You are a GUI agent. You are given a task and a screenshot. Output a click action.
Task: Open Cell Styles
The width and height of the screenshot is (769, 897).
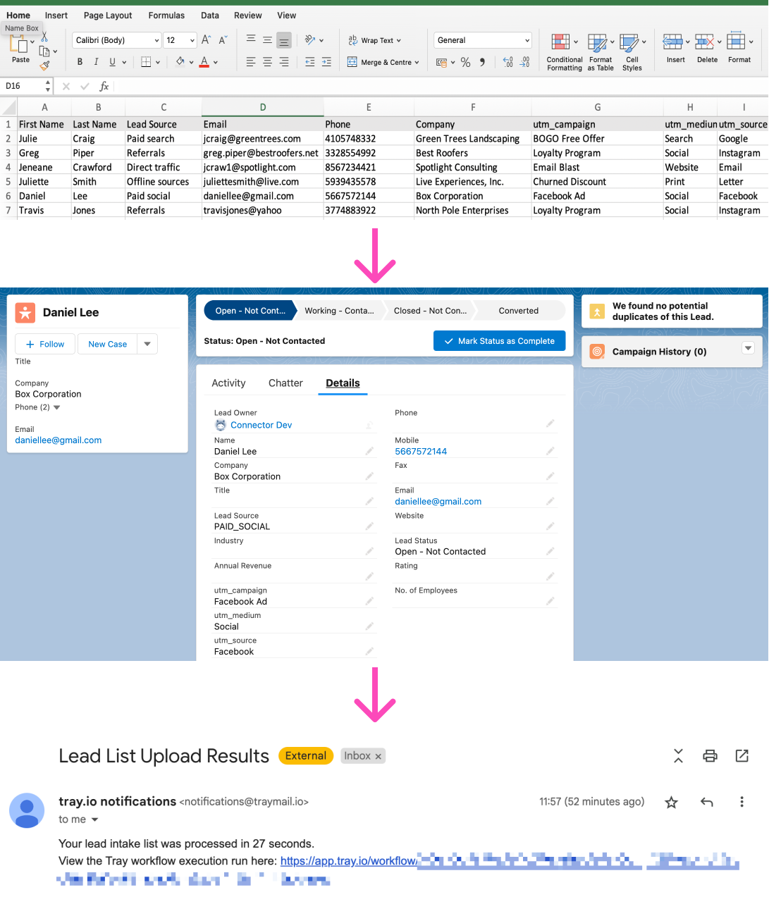pyautogui.click(x=632, y=52)
